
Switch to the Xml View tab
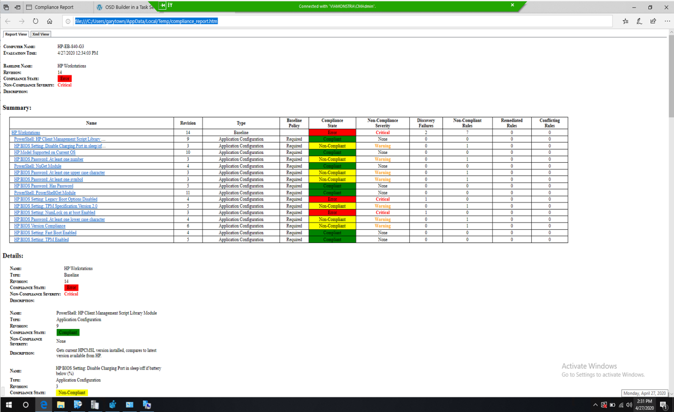pyautogui.click(x=40, y=34)
